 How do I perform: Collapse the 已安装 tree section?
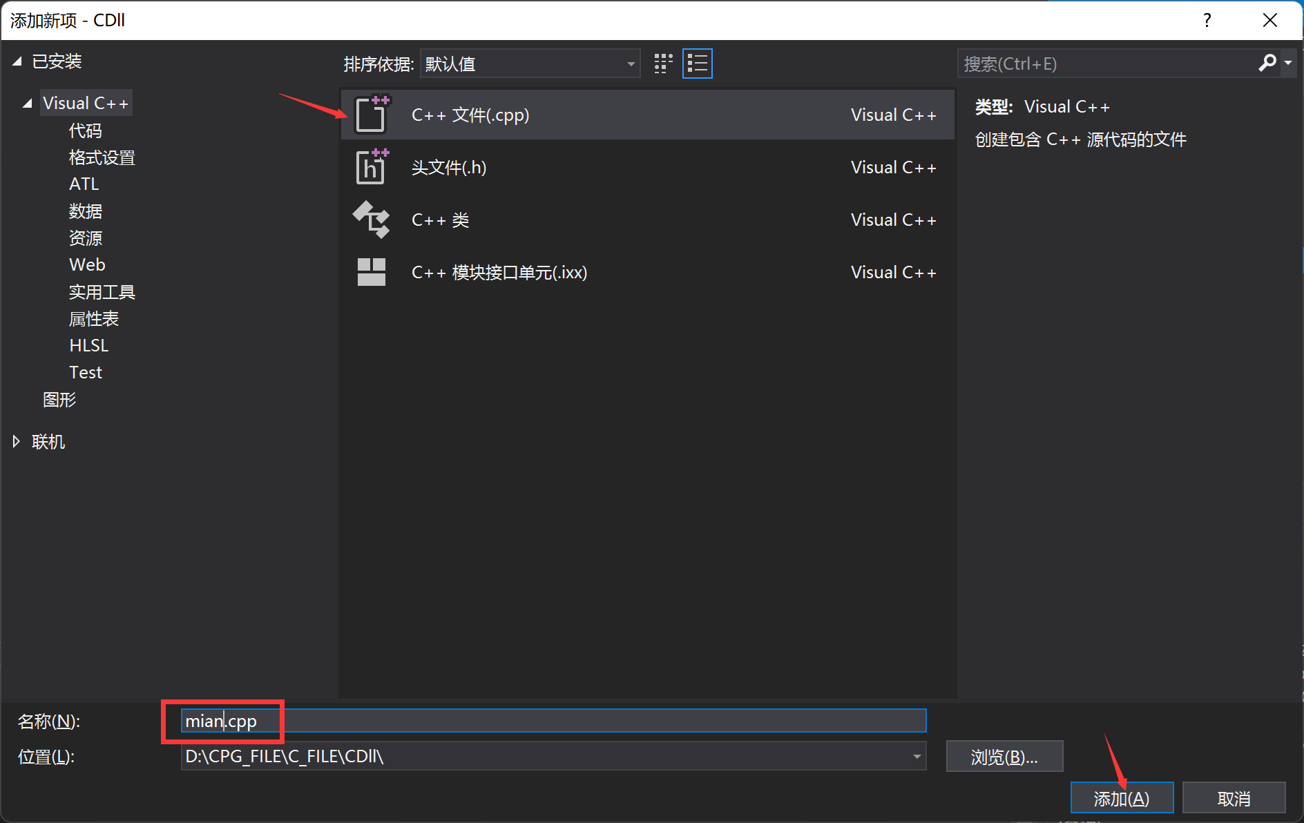17,61
